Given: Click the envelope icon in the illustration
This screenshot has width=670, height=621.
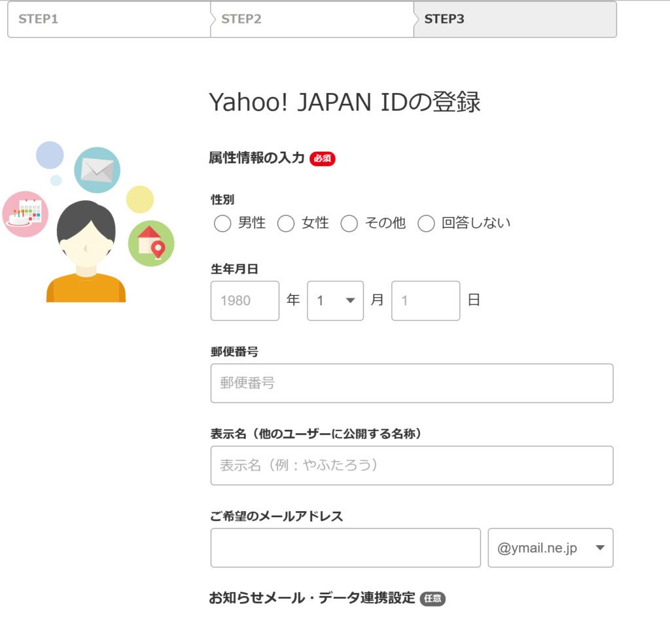Looking at the screenshot, I should [97, 170].
